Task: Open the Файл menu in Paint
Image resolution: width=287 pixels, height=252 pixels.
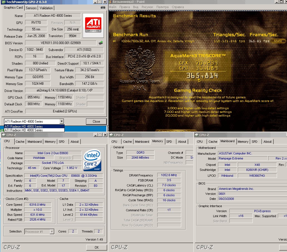Action: 113,7
